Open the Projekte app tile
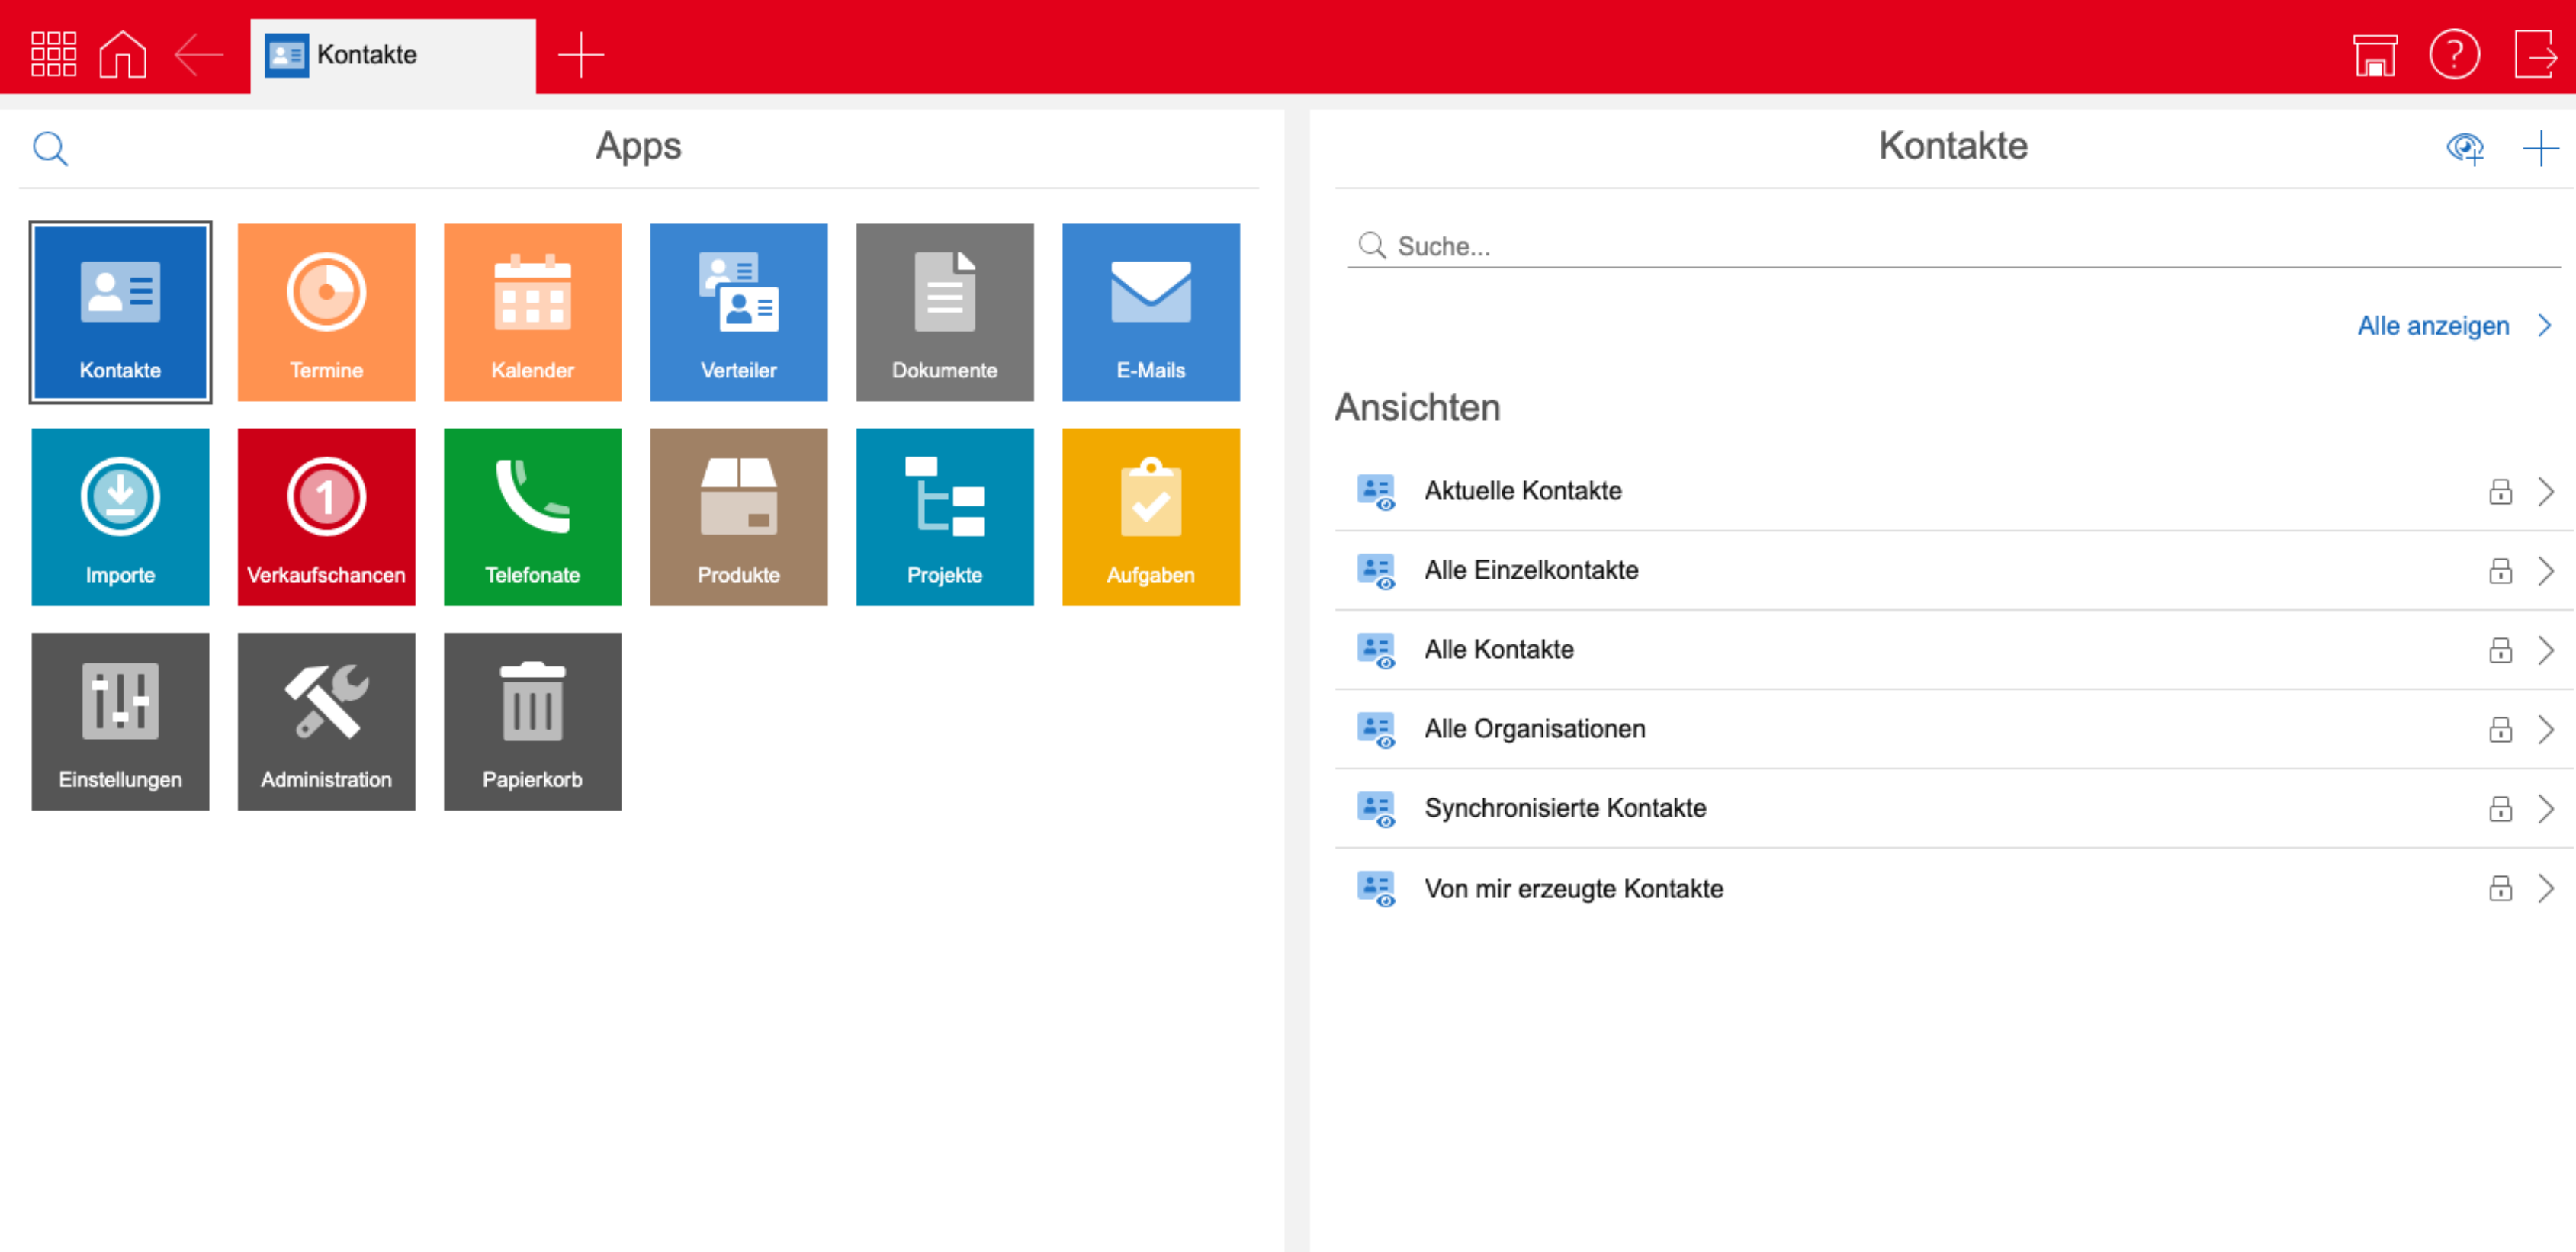This screenshot has height=1252, width=2576. 944,517
